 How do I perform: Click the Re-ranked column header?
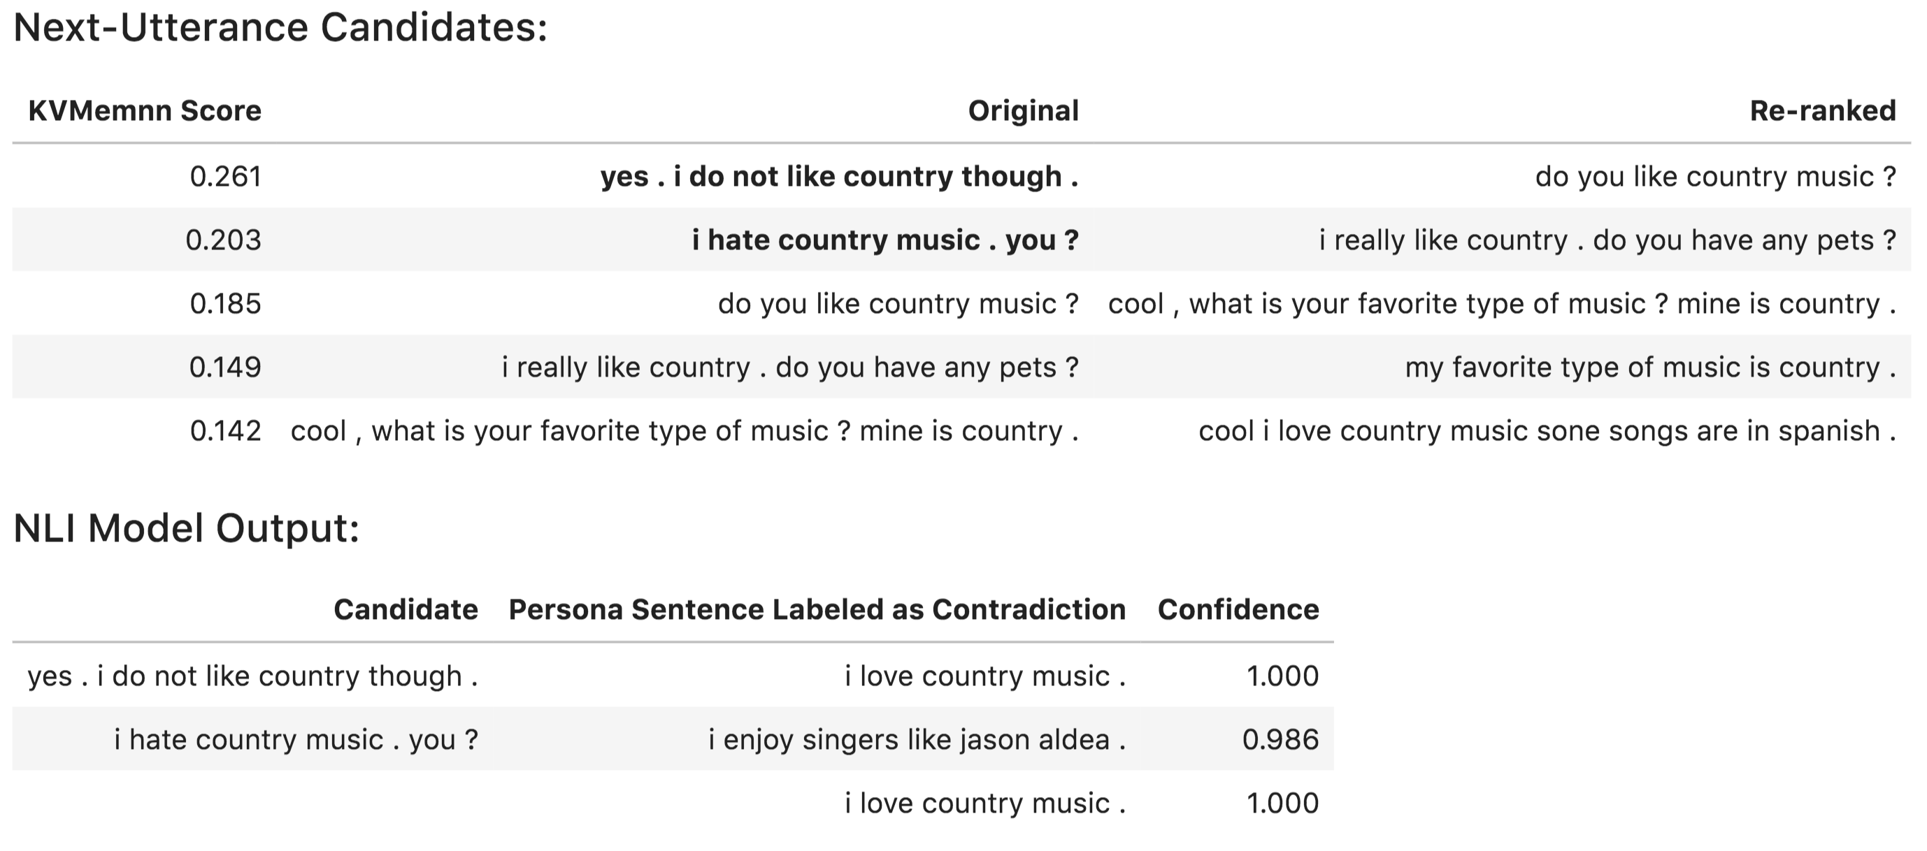pyautogui.click(x=1822, y=110)
